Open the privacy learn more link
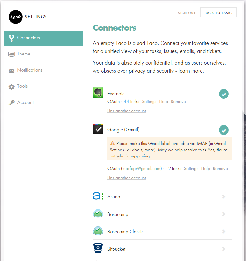The image size is (246, 261). tap(191, 71)
